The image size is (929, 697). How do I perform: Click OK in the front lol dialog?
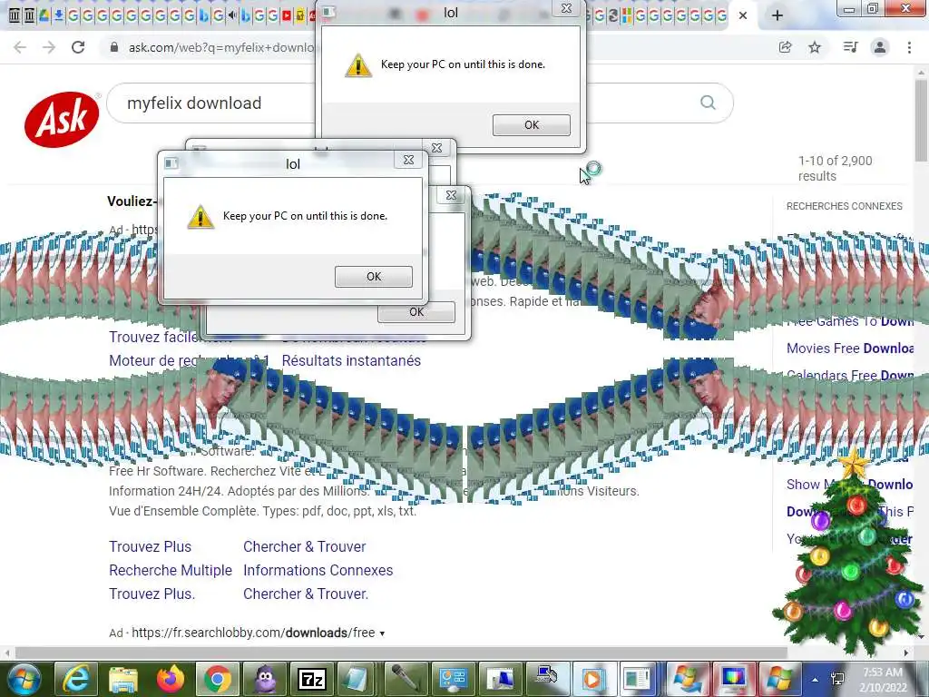click(x=373, y=276)
